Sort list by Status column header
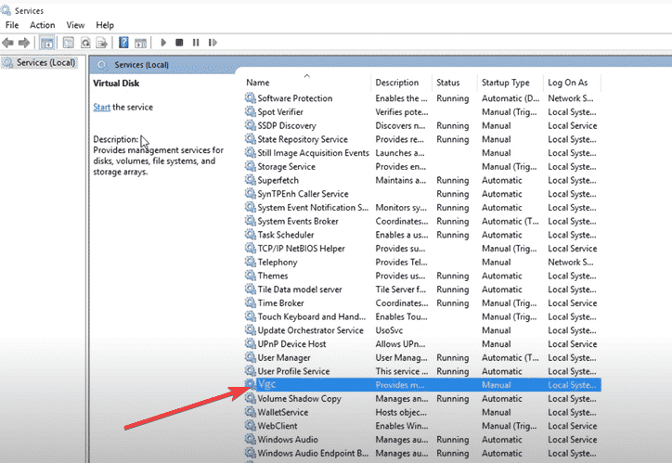This screenshot has width=672, height=463. (x=448, y=83)
